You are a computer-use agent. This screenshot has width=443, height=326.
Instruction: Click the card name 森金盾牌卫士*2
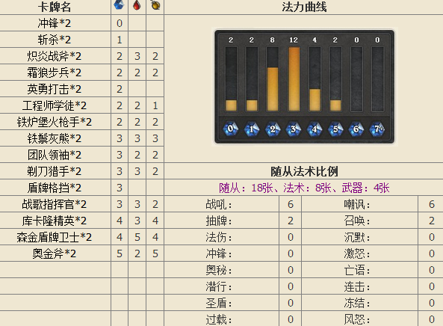[55, 237]
